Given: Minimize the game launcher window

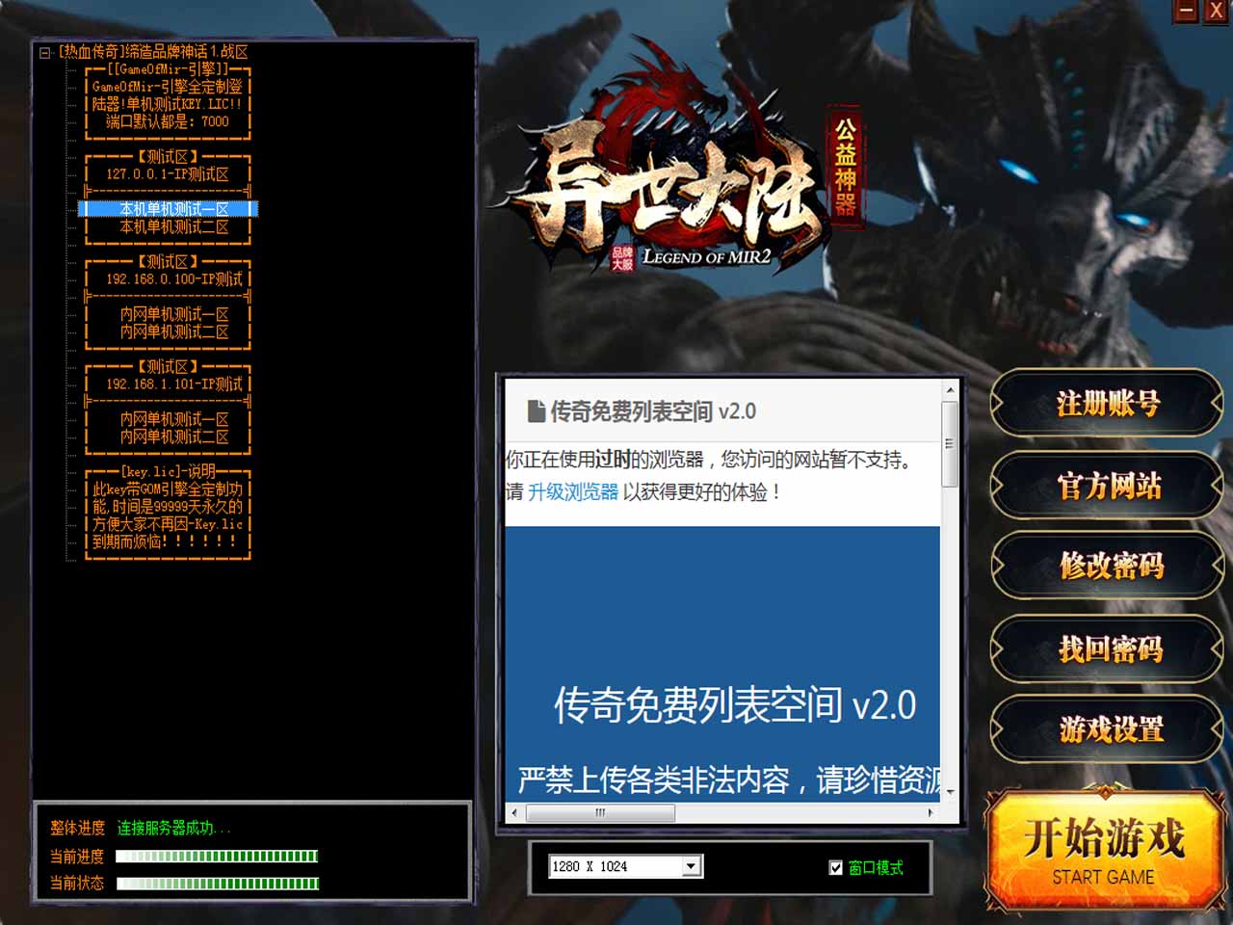Looking at the screenshot, I should pos(1186,11).
